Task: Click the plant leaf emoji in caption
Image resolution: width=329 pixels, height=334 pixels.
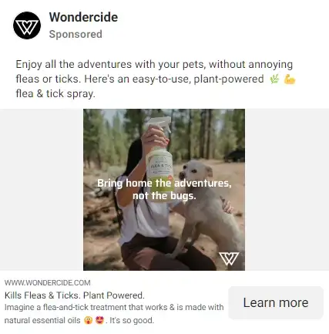Action: click(274, 79)
